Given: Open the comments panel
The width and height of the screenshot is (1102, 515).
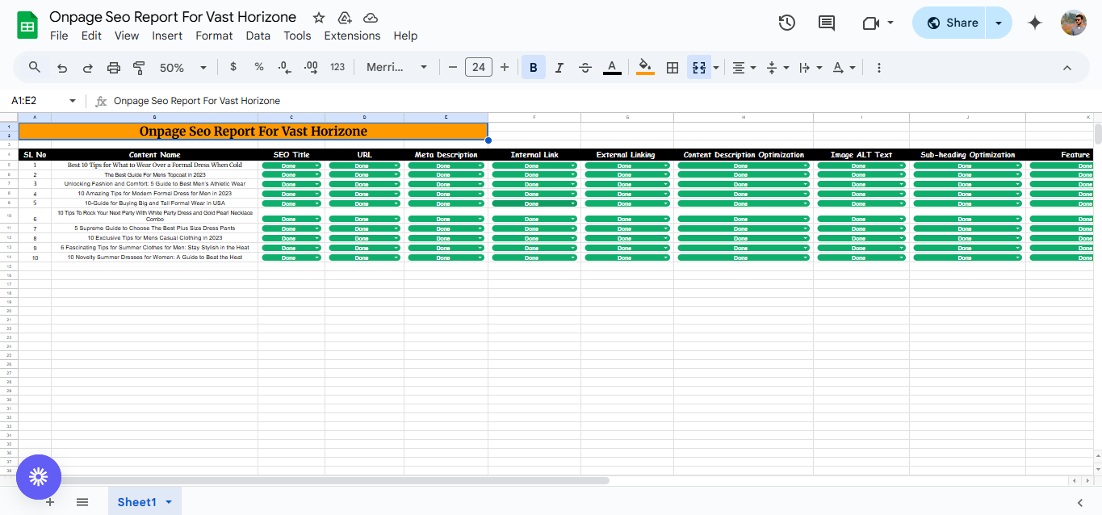Looking at the screenshot, I should [826, 23].
